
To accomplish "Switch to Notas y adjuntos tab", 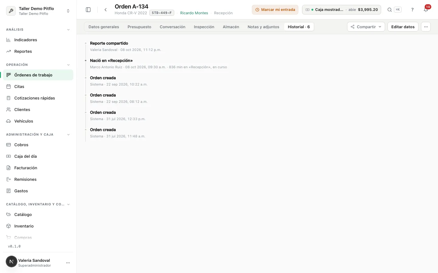I will [263, 27].
